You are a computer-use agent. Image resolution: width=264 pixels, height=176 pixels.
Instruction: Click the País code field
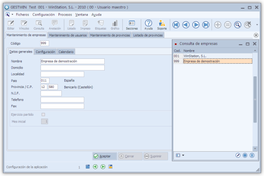(45, 81)
